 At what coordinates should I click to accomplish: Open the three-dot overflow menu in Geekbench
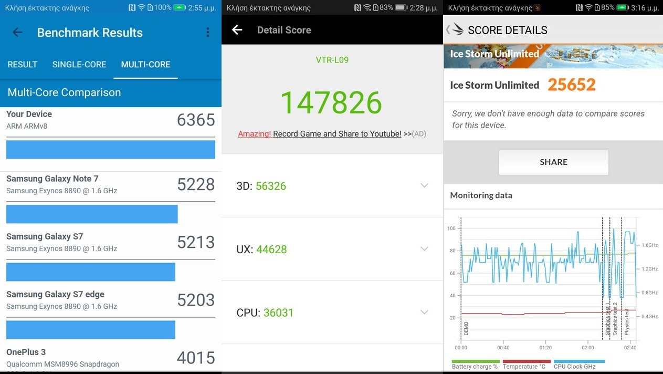208,33
